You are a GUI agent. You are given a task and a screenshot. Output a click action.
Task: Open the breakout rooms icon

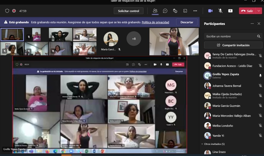click(185, 11)
